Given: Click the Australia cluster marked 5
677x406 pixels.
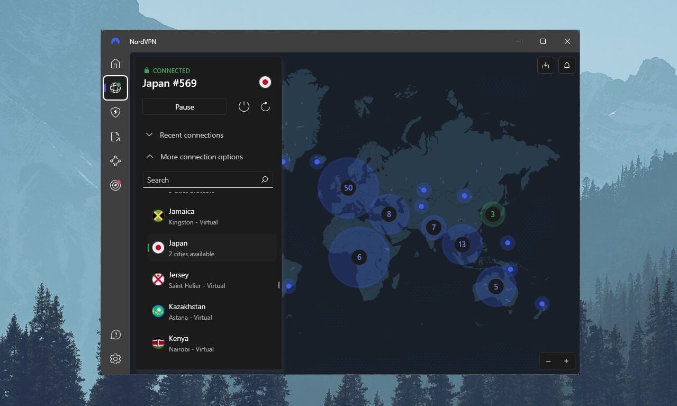Looking at the screenshot, I should coord(496,287).
